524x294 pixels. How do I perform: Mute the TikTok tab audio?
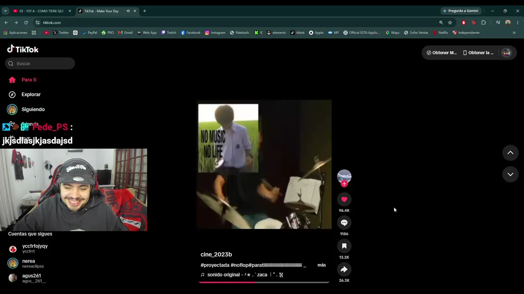[128, 11]
